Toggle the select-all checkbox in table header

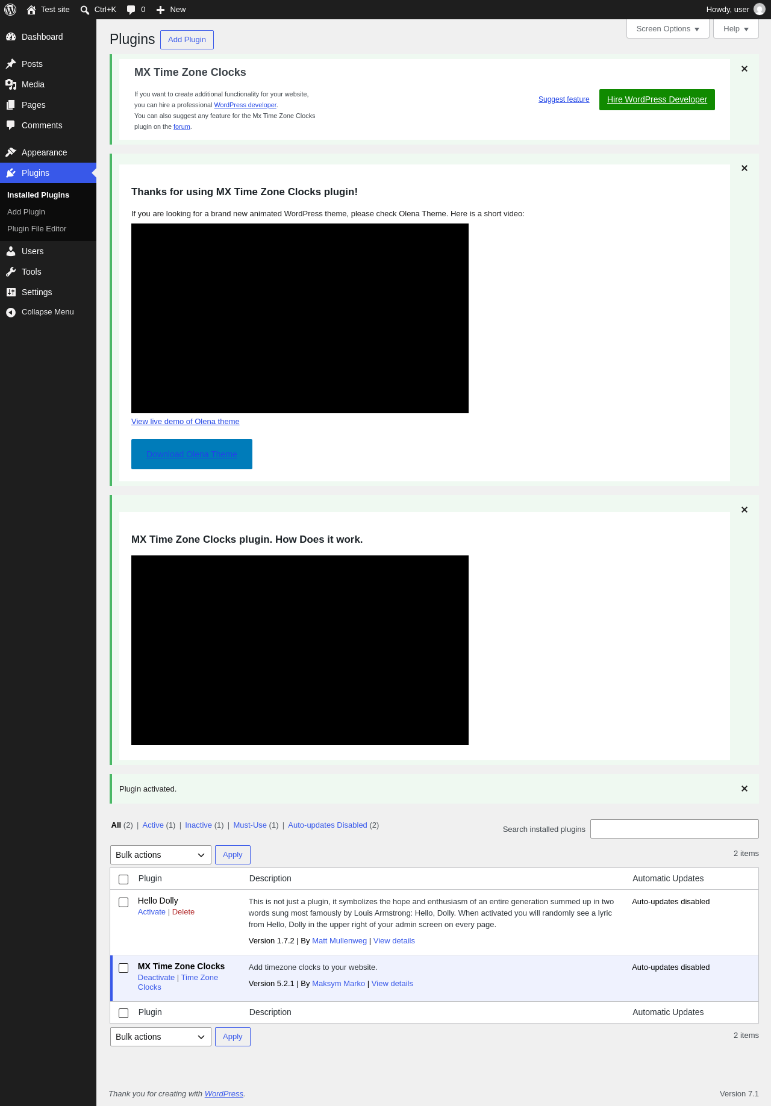point(123,879)
